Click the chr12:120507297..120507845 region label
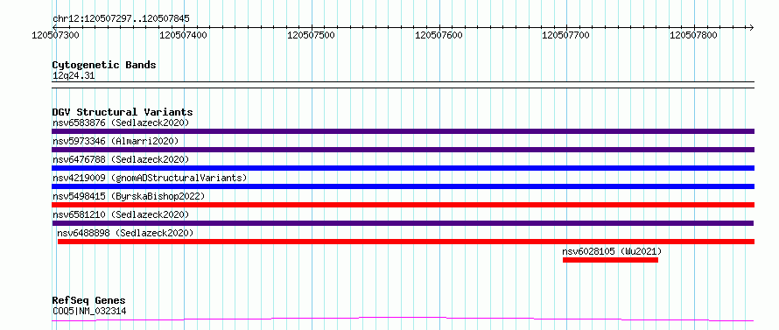The width and height of the screenshot is (779, 330). [x=121, y=19]
